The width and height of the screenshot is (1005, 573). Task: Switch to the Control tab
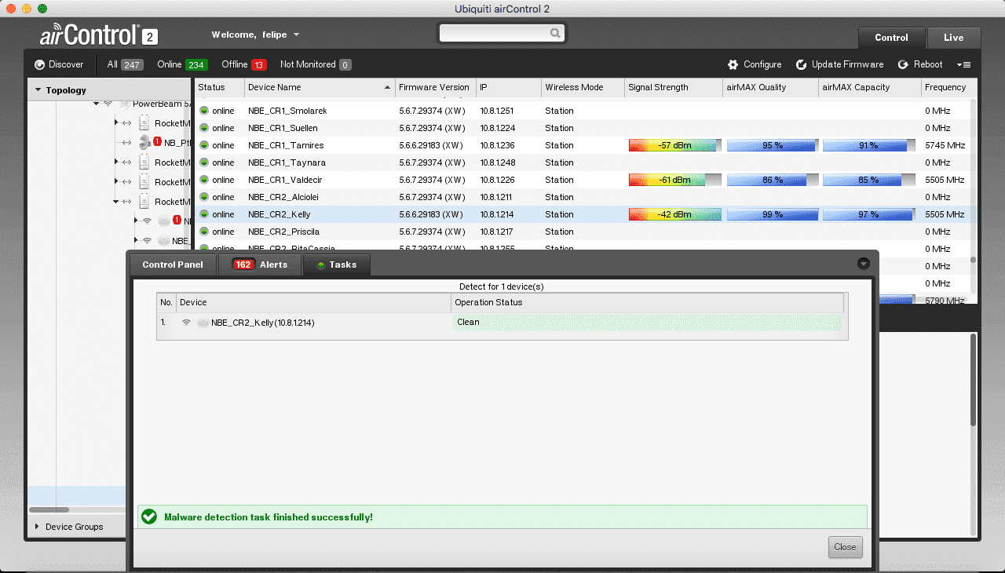pos(891,38)
